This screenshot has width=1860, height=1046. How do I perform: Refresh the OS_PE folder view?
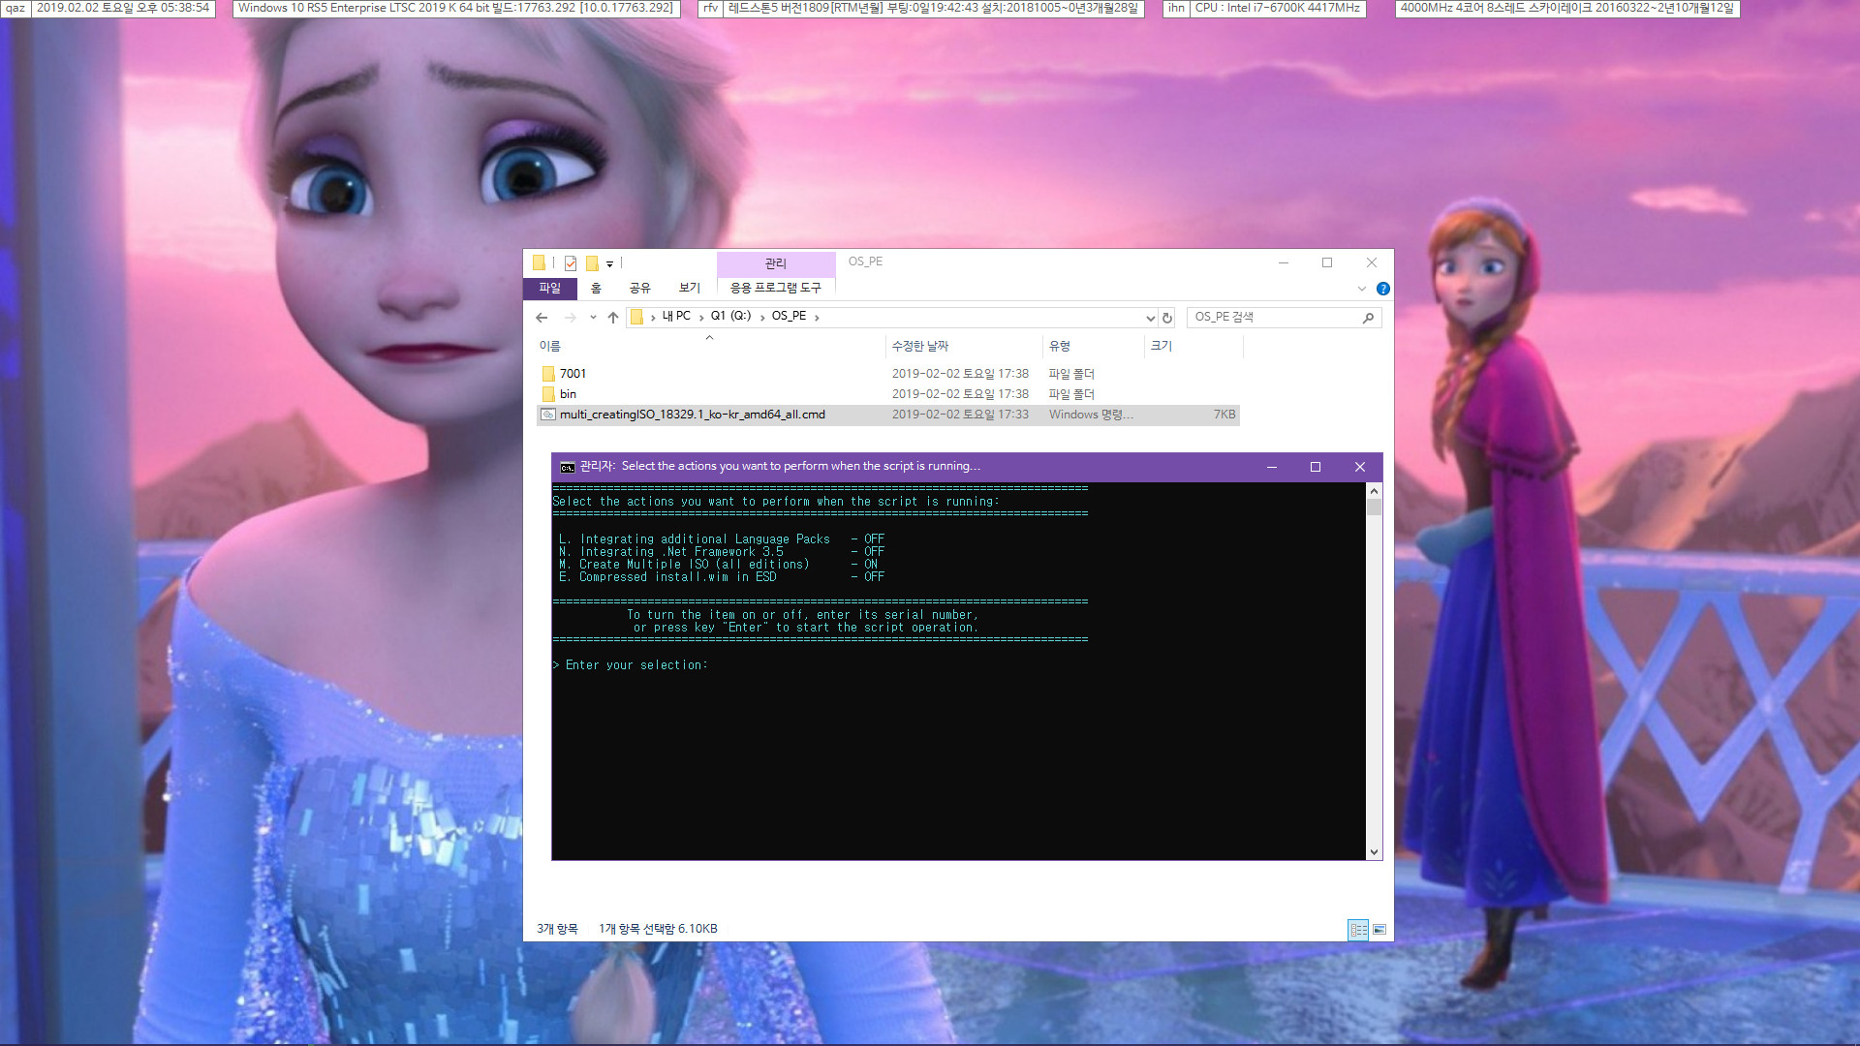pos(1167,318)
